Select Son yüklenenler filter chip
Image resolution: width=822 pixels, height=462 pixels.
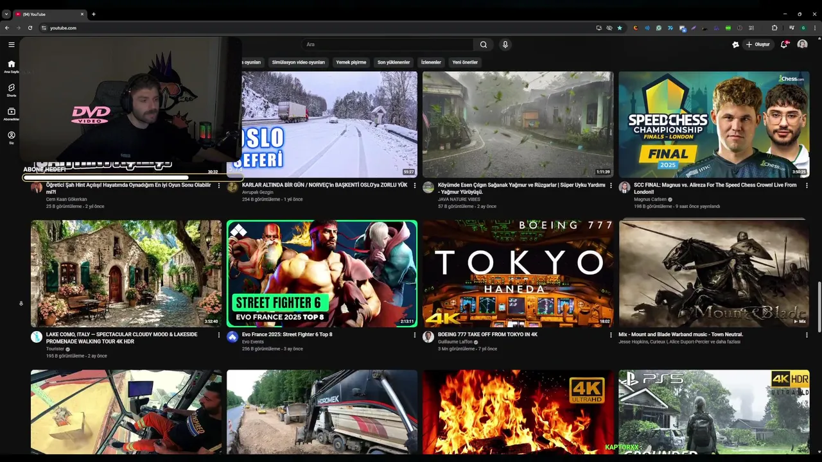pos(394,62)
